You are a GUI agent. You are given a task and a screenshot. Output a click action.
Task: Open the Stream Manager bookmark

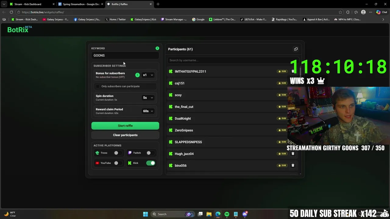174,19
